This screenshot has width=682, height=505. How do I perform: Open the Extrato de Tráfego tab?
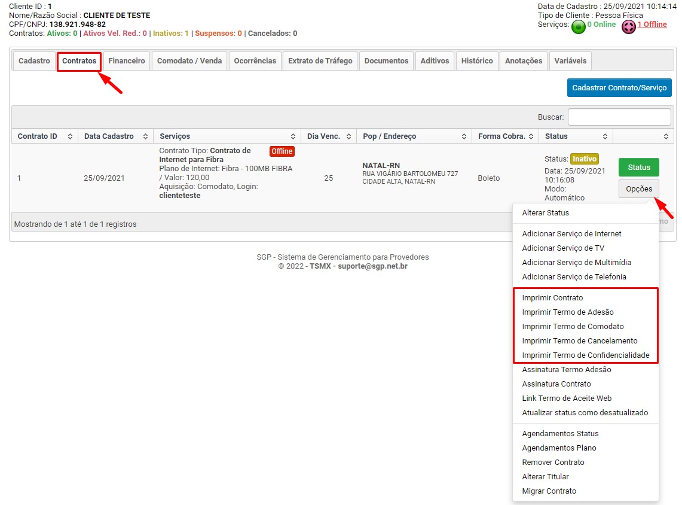[x=320, y=61]
